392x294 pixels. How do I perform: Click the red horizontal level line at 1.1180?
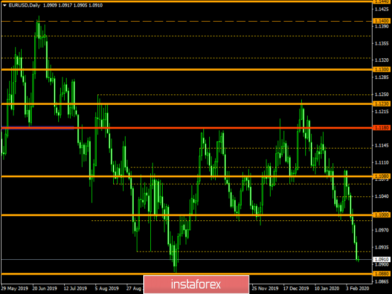pyautogui.click(x=177, y=128)
